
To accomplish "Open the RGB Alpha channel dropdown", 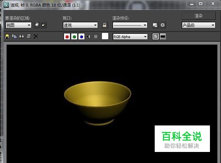I will point(130,37).
